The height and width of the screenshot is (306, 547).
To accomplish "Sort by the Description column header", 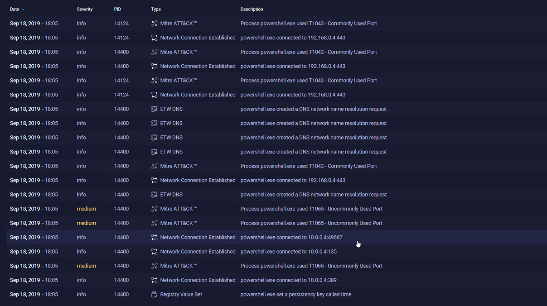I will click(252, 9).
